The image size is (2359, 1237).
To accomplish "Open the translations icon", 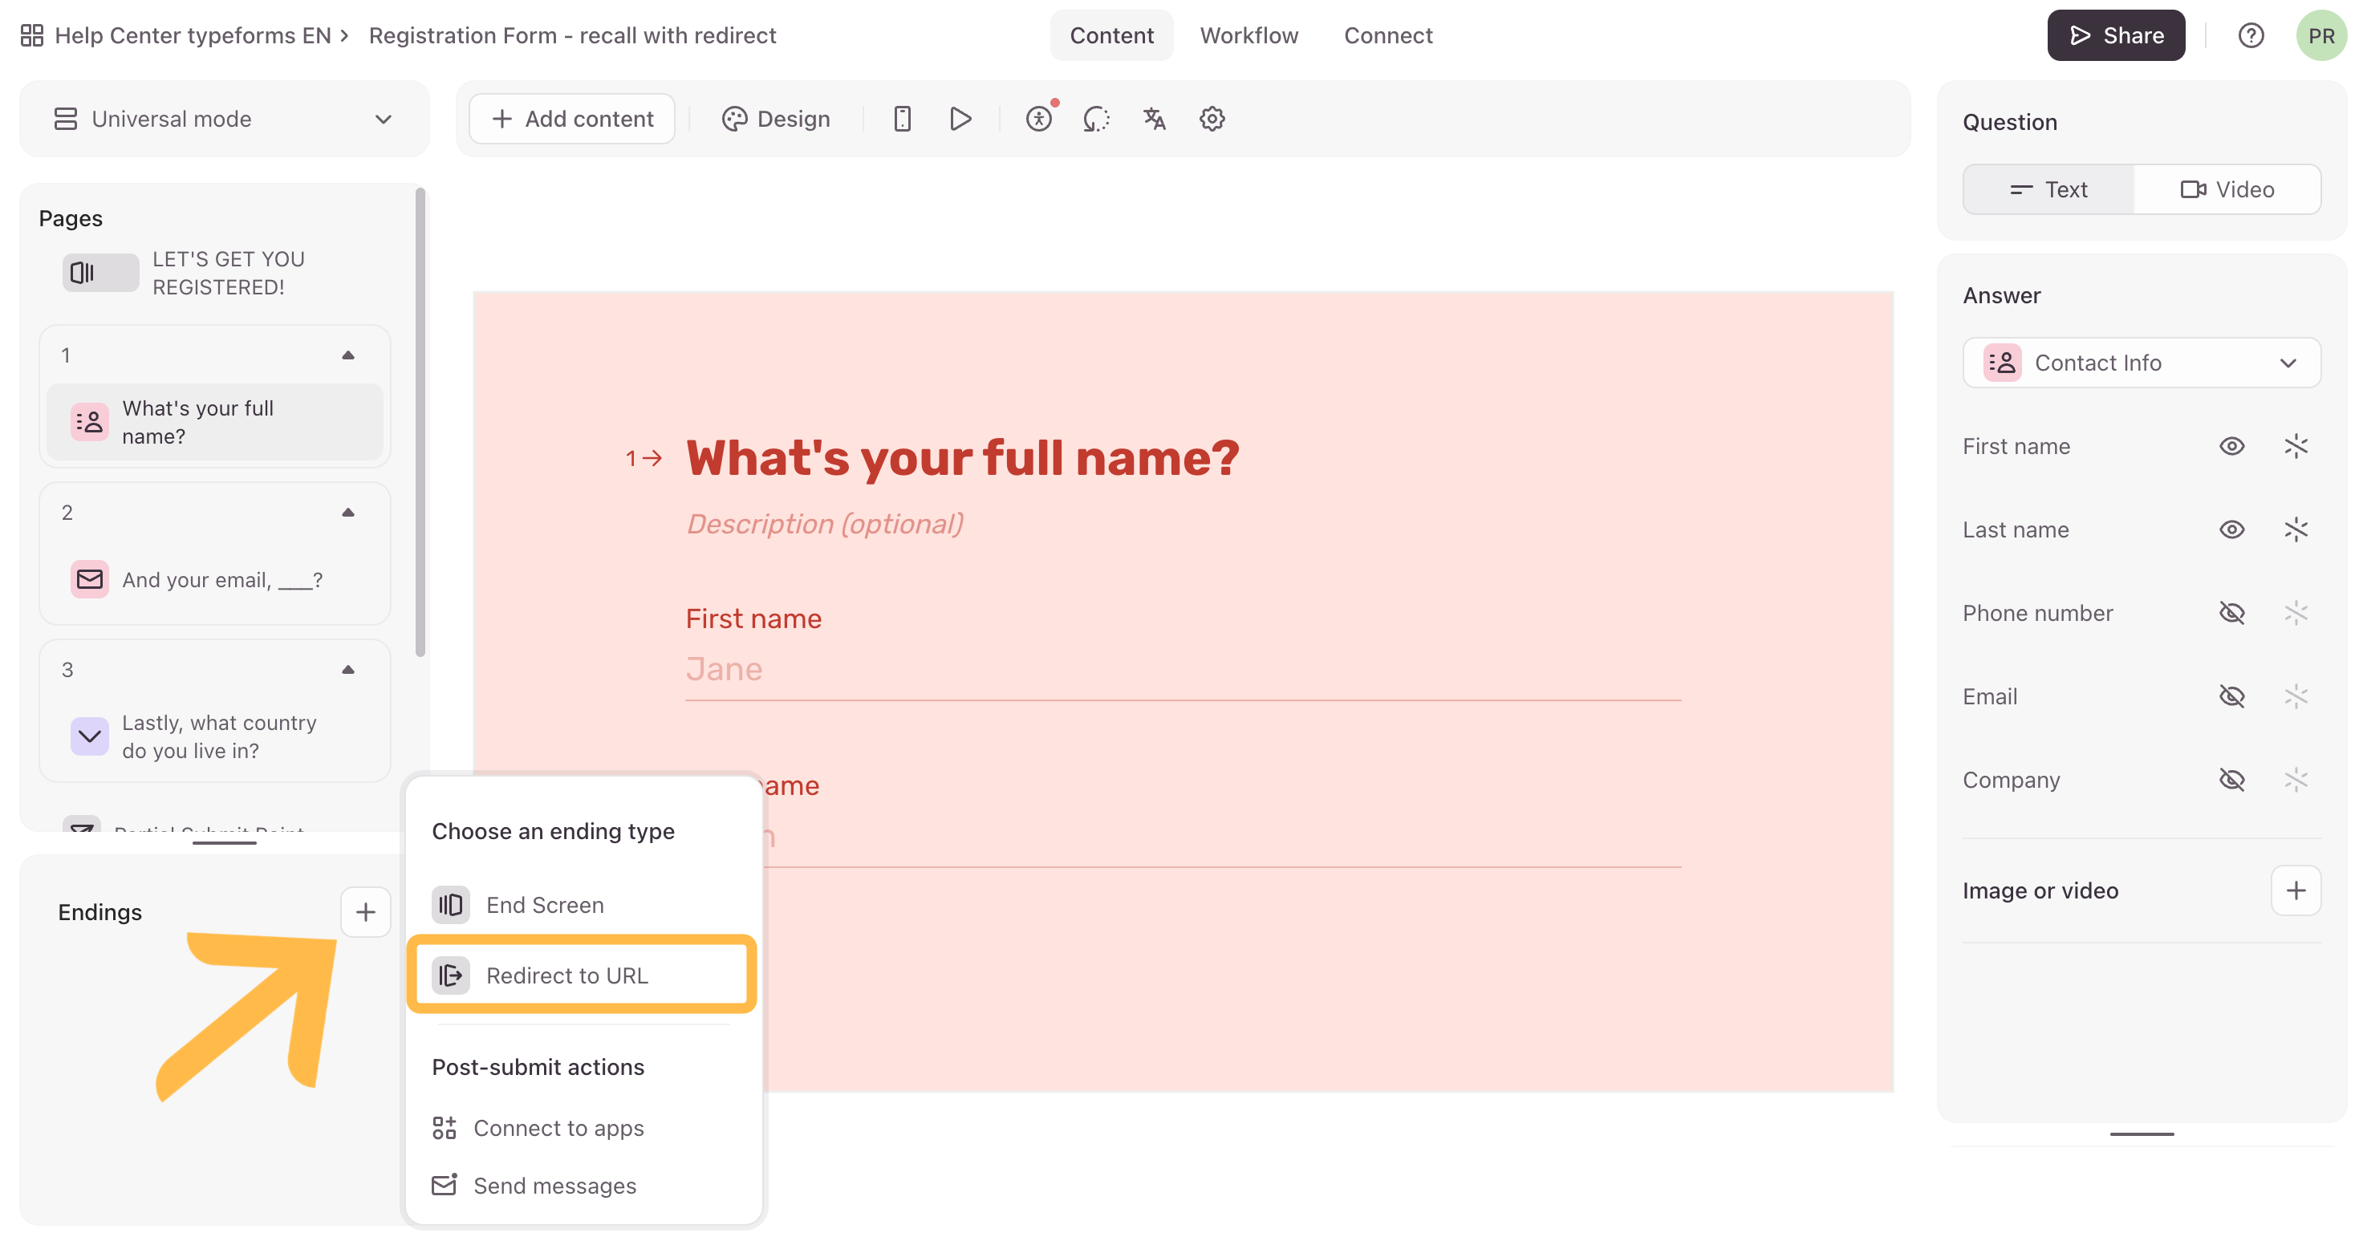I will pyautogui.click(x=1154, y=119).
